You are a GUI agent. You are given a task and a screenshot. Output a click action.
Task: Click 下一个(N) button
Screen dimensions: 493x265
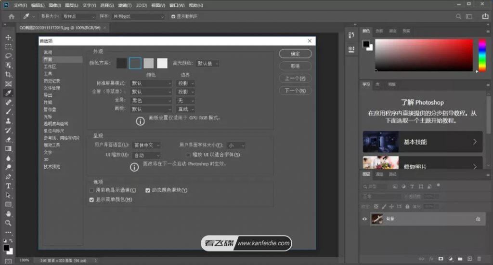295,91
